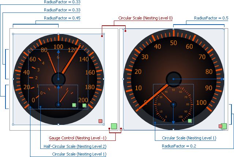Select 'Half-Circular Scale (Nesting Level 2)' caption
This screenshot has width=234, height=157.
(75, 146)
